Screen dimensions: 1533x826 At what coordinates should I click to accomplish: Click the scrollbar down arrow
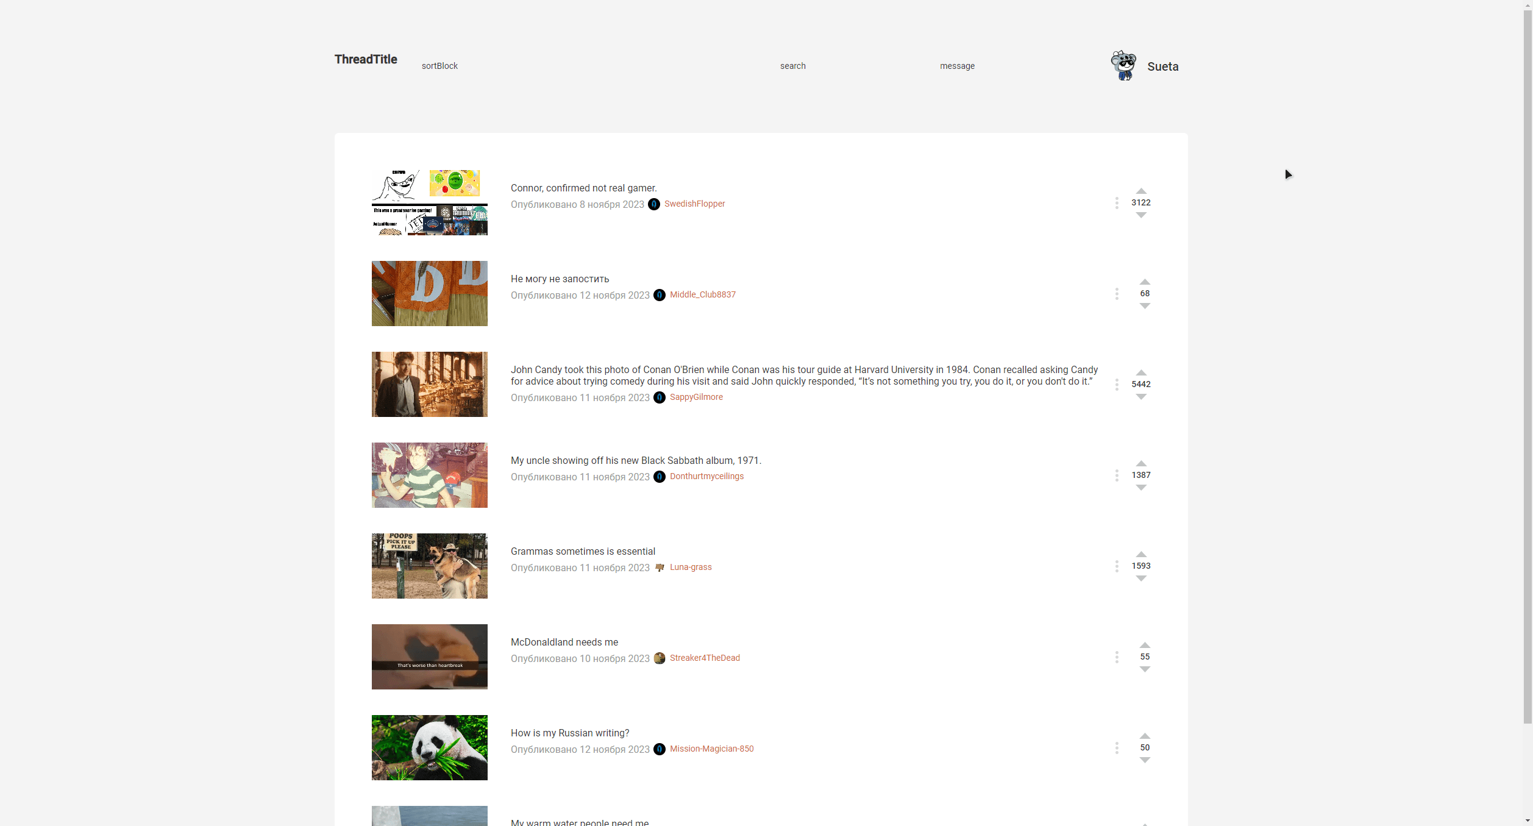[1528, 821]
